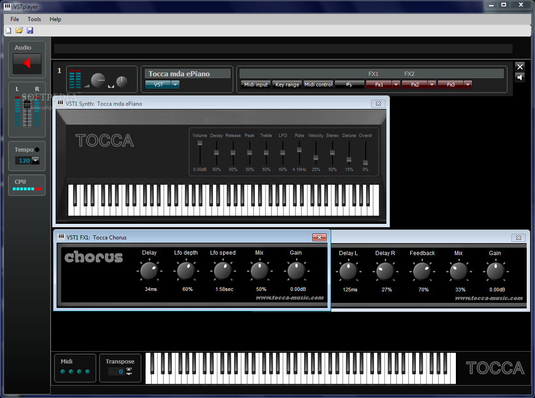
Task: Click the master level fader
Action: (x=27, y=104)
